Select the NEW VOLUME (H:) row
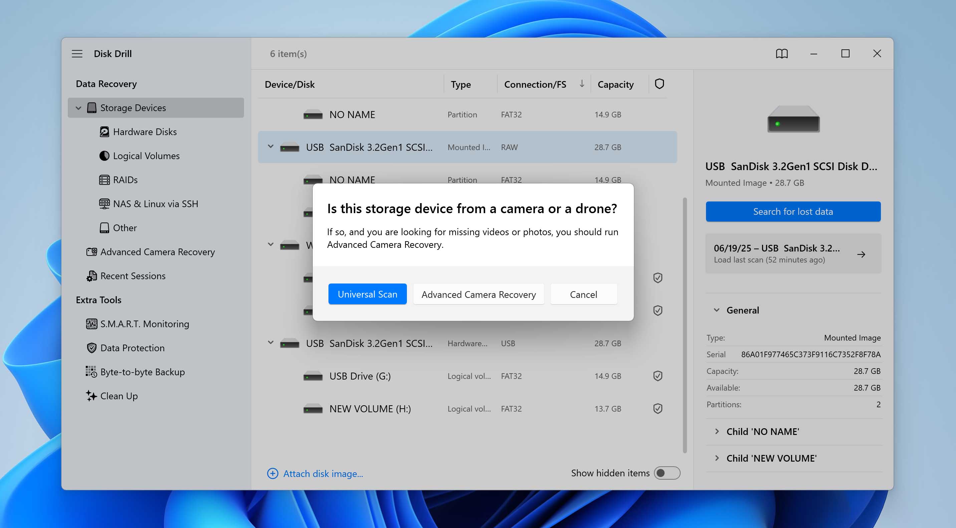Viewport: 956px width, 528px height. (467, 409)
